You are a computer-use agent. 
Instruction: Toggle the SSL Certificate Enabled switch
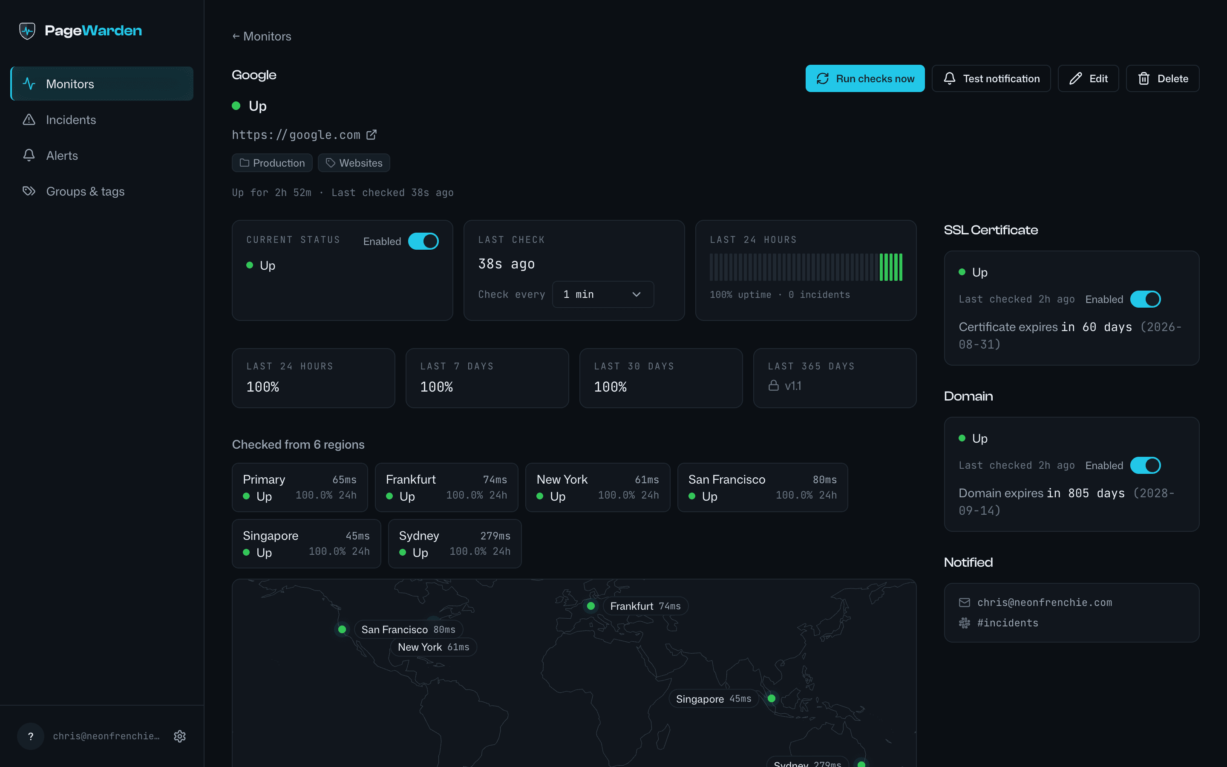click(1145, 299)
